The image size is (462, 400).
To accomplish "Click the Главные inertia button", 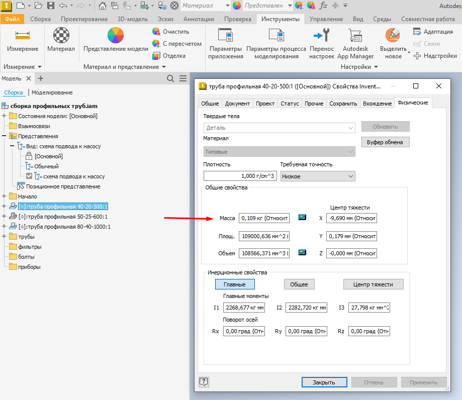I will coord(235,284).
